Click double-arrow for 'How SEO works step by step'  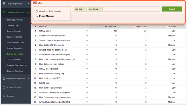[x=87, y=73]
